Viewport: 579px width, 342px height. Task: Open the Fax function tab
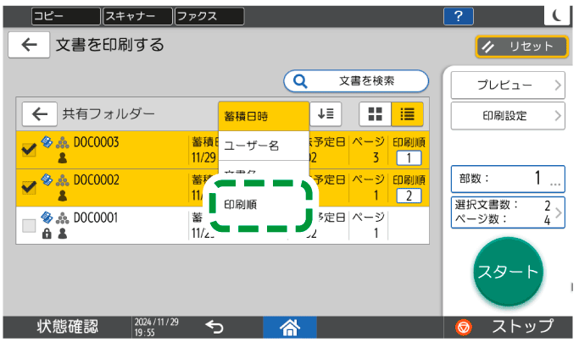pyautogui.click(x=209, y=17)
